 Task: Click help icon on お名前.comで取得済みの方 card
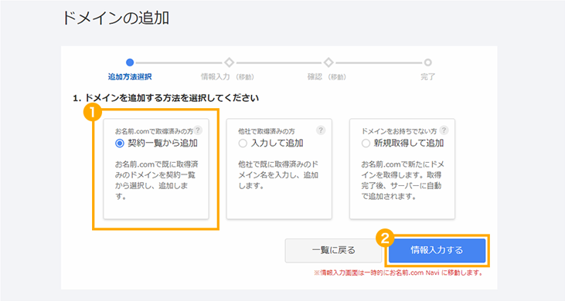click(198, 130)
